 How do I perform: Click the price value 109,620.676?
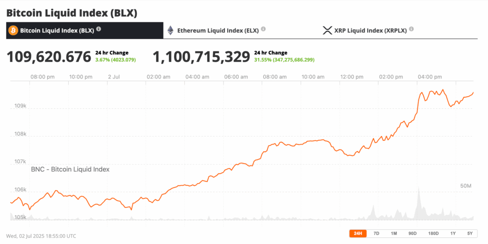49,57
